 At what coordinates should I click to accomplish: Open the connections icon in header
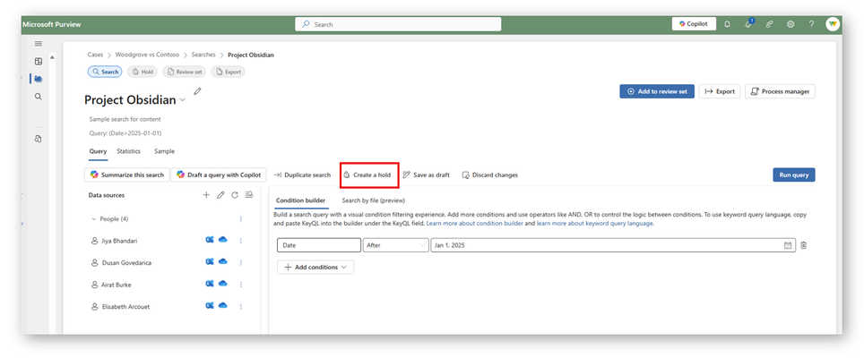[x=769, y=24]
